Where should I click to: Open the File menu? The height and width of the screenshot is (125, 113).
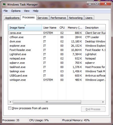pyautogui.click(x=6, y=11)
